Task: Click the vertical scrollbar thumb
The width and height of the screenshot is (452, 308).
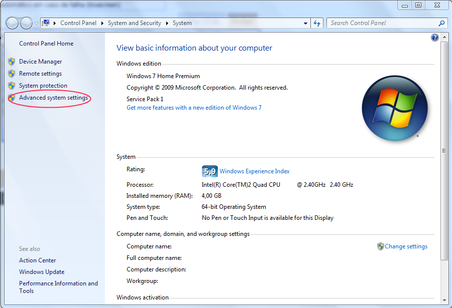Action: pos(444,151)
